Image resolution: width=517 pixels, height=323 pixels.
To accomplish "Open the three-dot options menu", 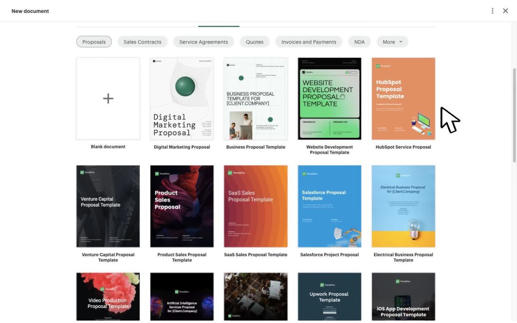I will pos(492,11).
